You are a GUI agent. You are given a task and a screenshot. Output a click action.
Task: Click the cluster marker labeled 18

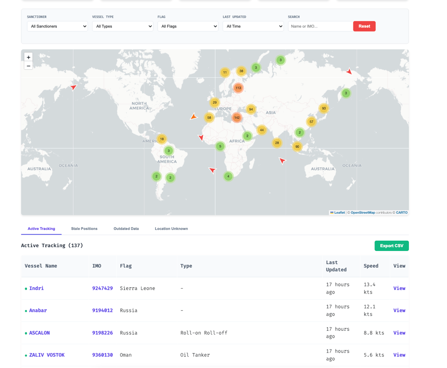tap(162, 139)
